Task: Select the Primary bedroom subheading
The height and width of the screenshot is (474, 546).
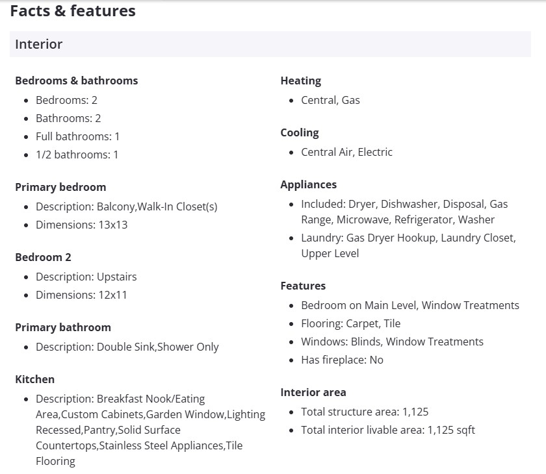Action: click(x=60, y=187)
